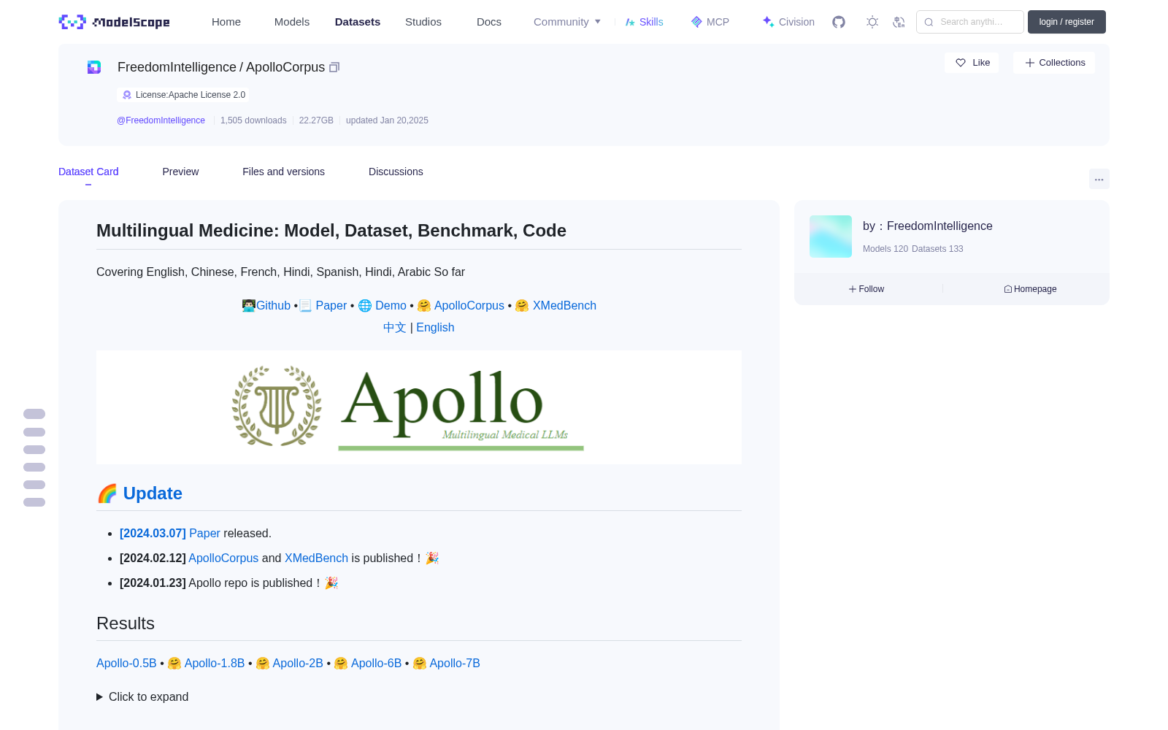Open the English README link
1168x730 pixels.
point(435,327)
